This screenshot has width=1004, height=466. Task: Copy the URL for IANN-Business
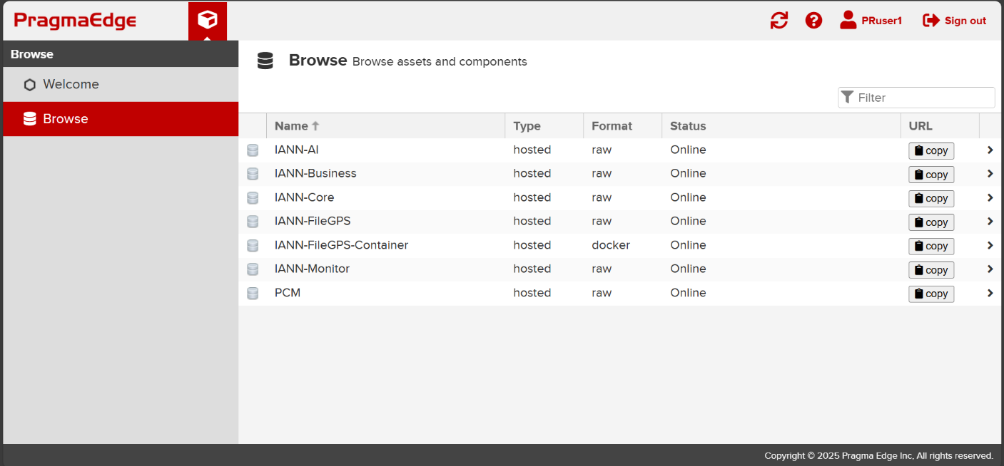(931, 174)
